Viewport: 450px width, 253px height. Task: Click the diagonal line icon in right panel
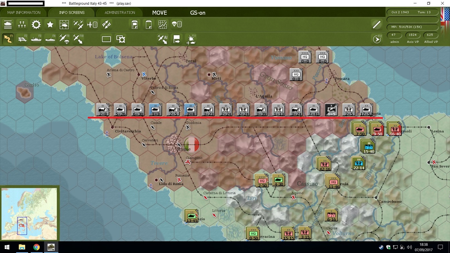(x=377, y=24)
